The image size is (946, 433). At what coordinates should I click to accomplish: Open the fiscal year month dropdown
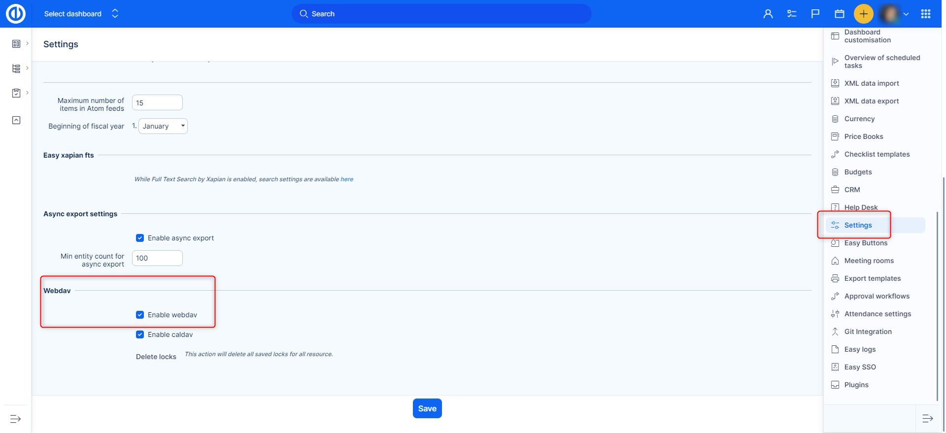pos(163,126)
